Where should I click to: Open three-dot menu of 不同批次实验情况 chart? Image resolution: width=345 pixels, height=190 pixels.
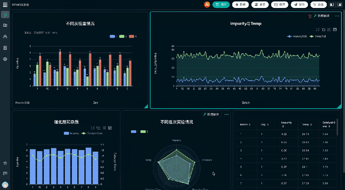(226, 115)
